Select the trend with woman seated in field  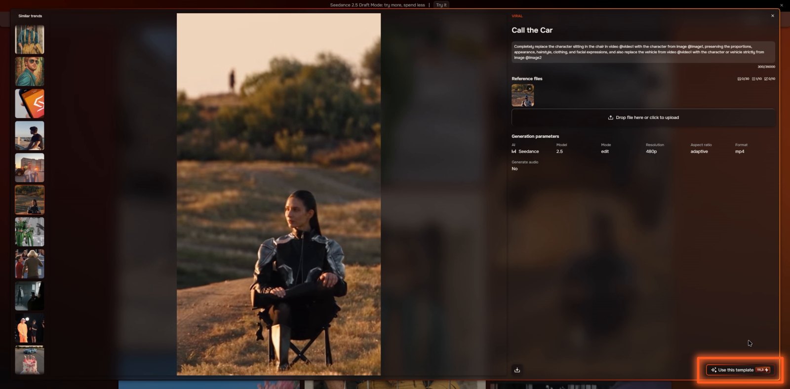[x=30, y=200]
